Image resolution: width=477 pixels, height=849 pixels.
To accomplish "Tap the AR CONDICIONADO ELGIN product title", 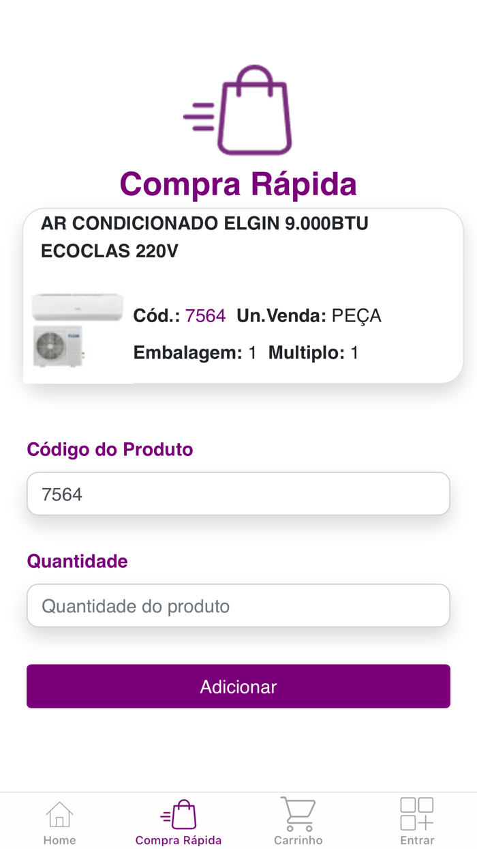I will tap(204, 237).
